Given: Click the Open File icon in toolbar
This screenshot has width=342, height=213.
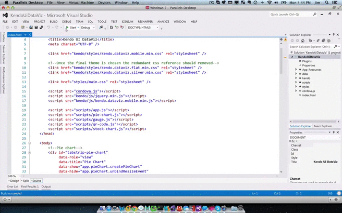Looking at the screenshot, I should [31, 28].
